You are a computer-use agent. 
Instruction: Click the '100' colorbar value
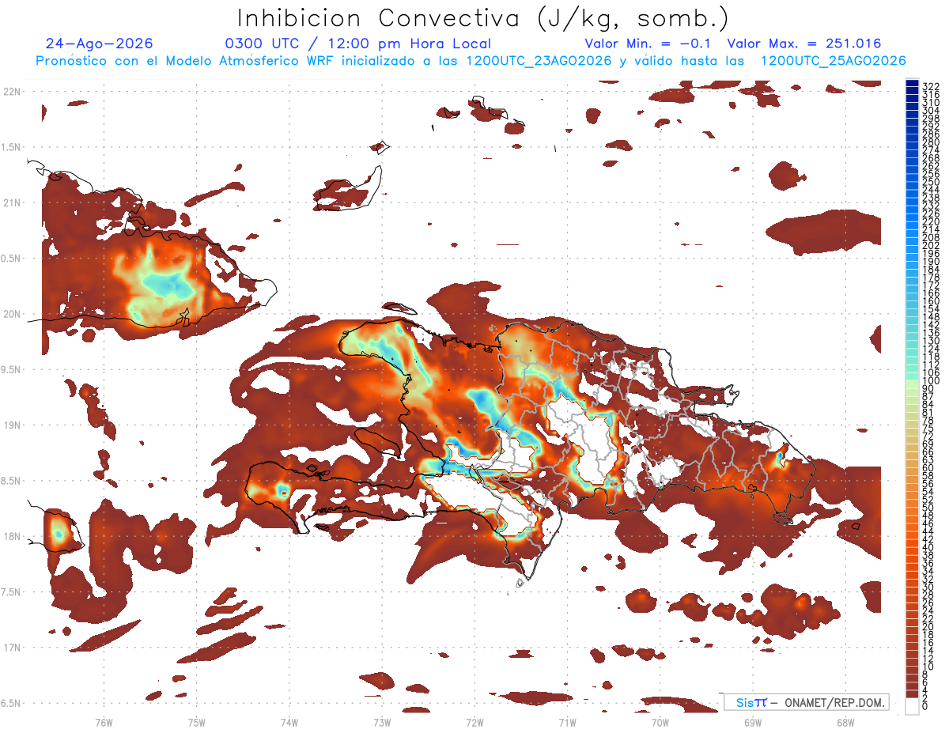(931, 381)
